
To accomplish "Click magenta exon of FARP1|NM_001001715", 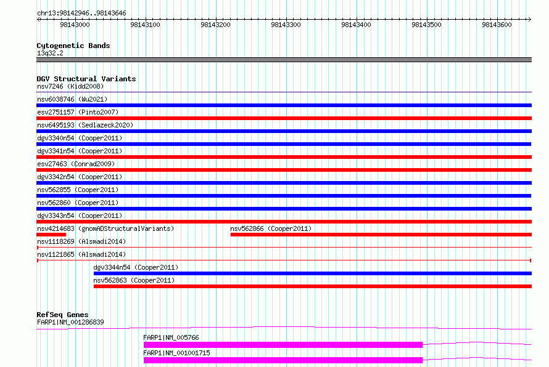I will (x=283, y=360).
